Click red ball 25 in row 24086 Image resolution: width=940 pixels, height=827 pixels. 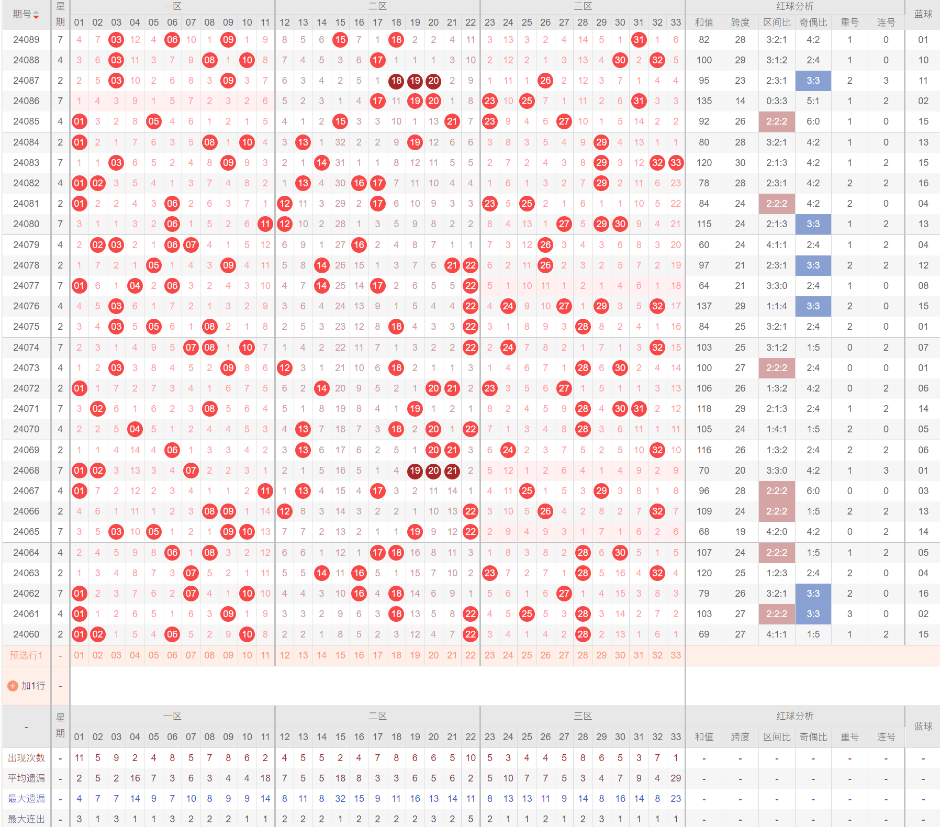coord(527,101)
